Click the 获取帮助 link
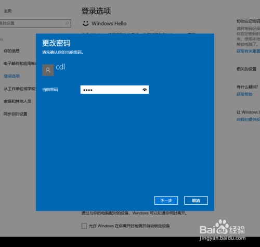Viewport: 260px width, 247px height. 244,94
